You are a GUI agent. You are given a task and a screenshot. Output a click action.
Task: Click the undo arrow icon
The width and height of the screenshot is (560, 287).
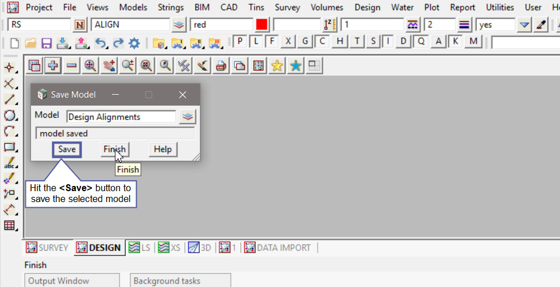[101, 42]
